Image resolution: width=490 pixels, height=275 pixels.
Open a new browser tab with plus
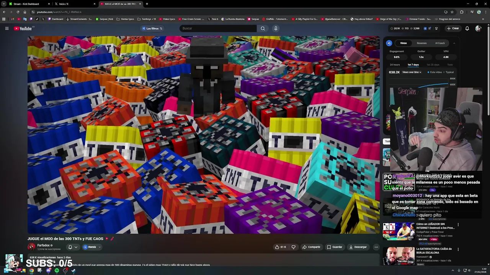147,4
